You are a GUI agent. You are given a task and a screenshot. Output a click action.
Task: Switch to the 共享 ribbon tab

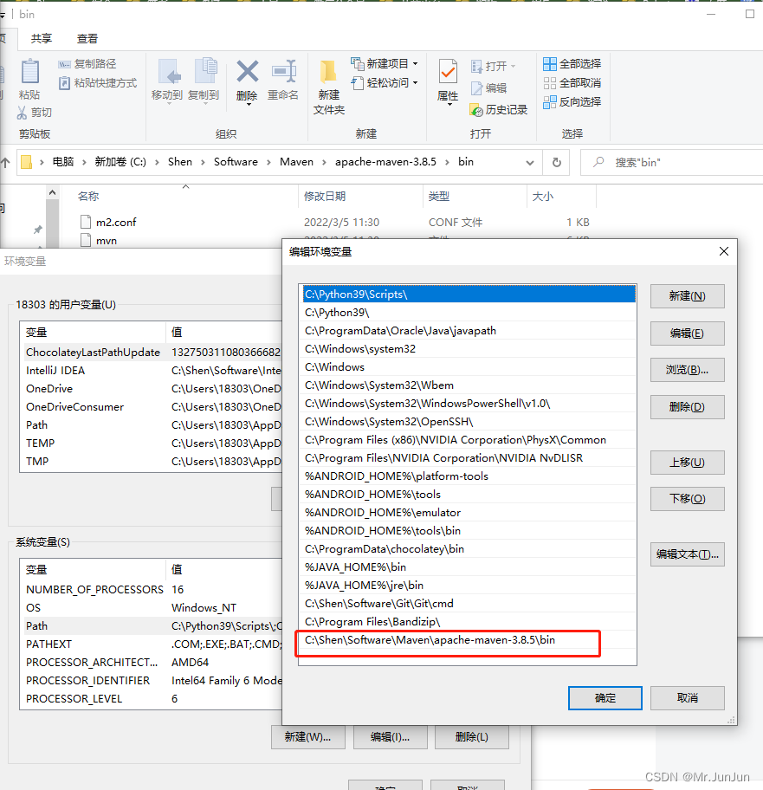pyautogui.click(x=42, y=39)
